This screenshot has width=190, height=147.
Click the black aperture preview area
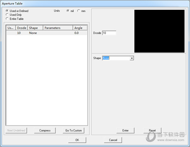click(159, 31)
